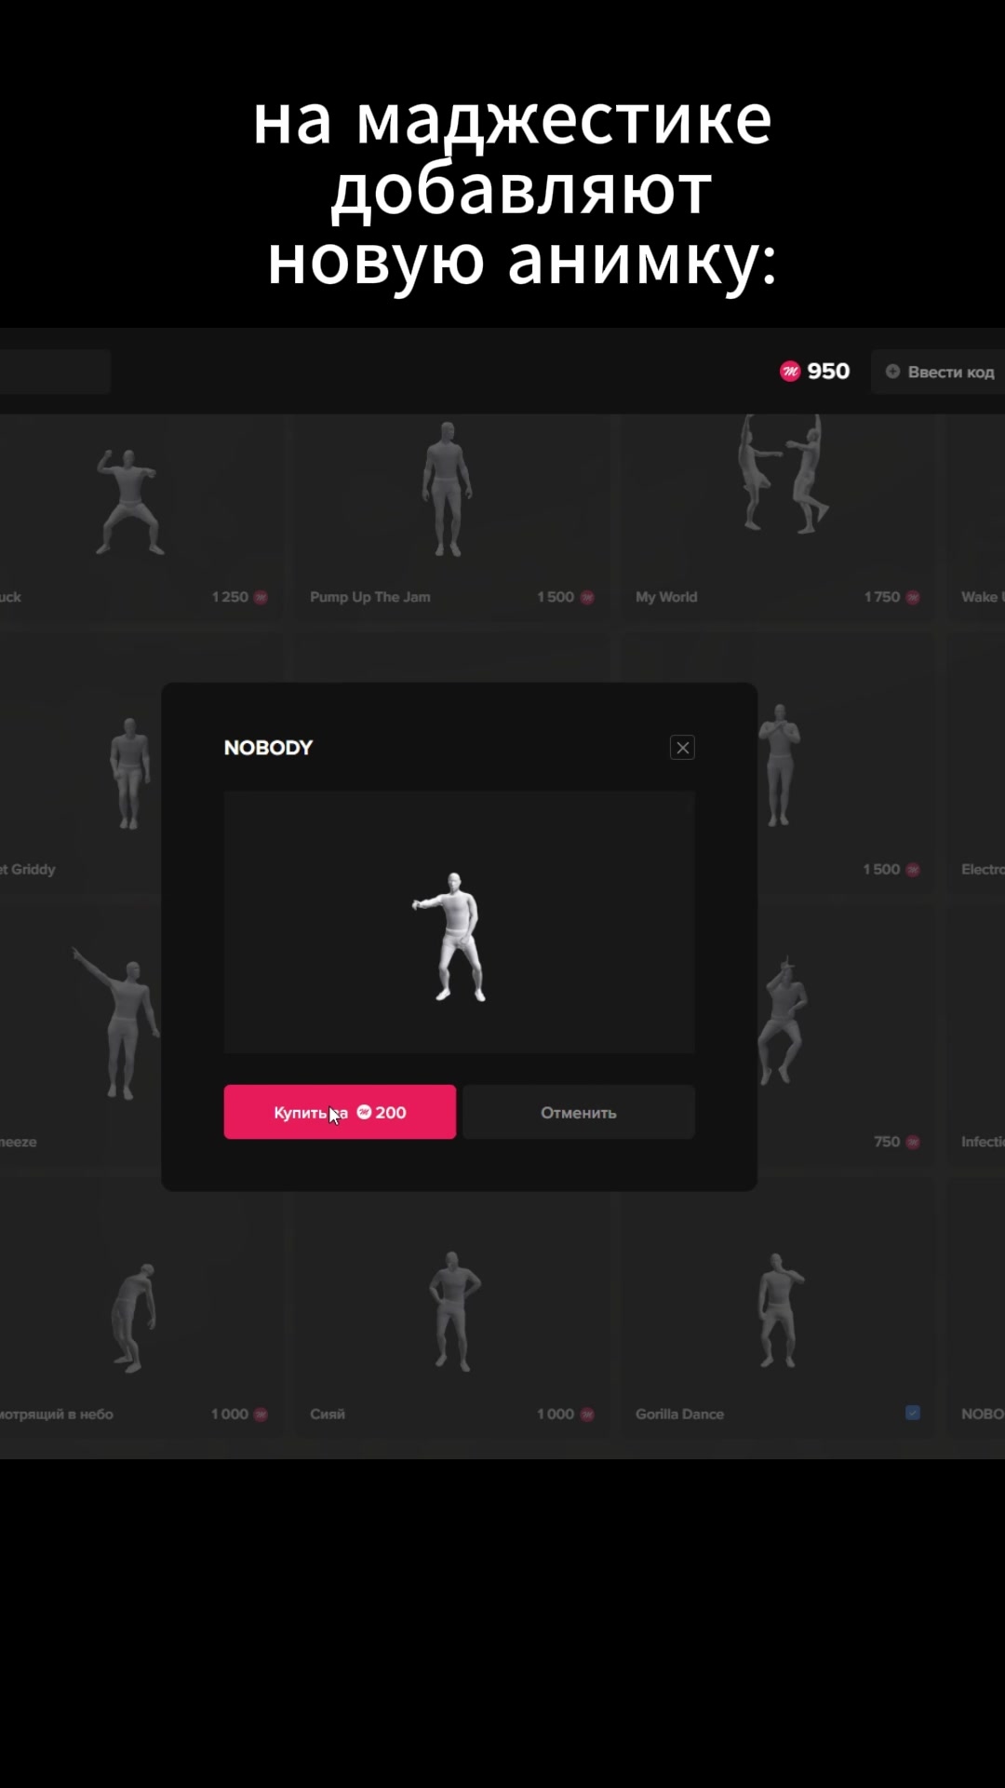Select the 'Pump Up The Jam' animation card figure

(x=448, y=489)
